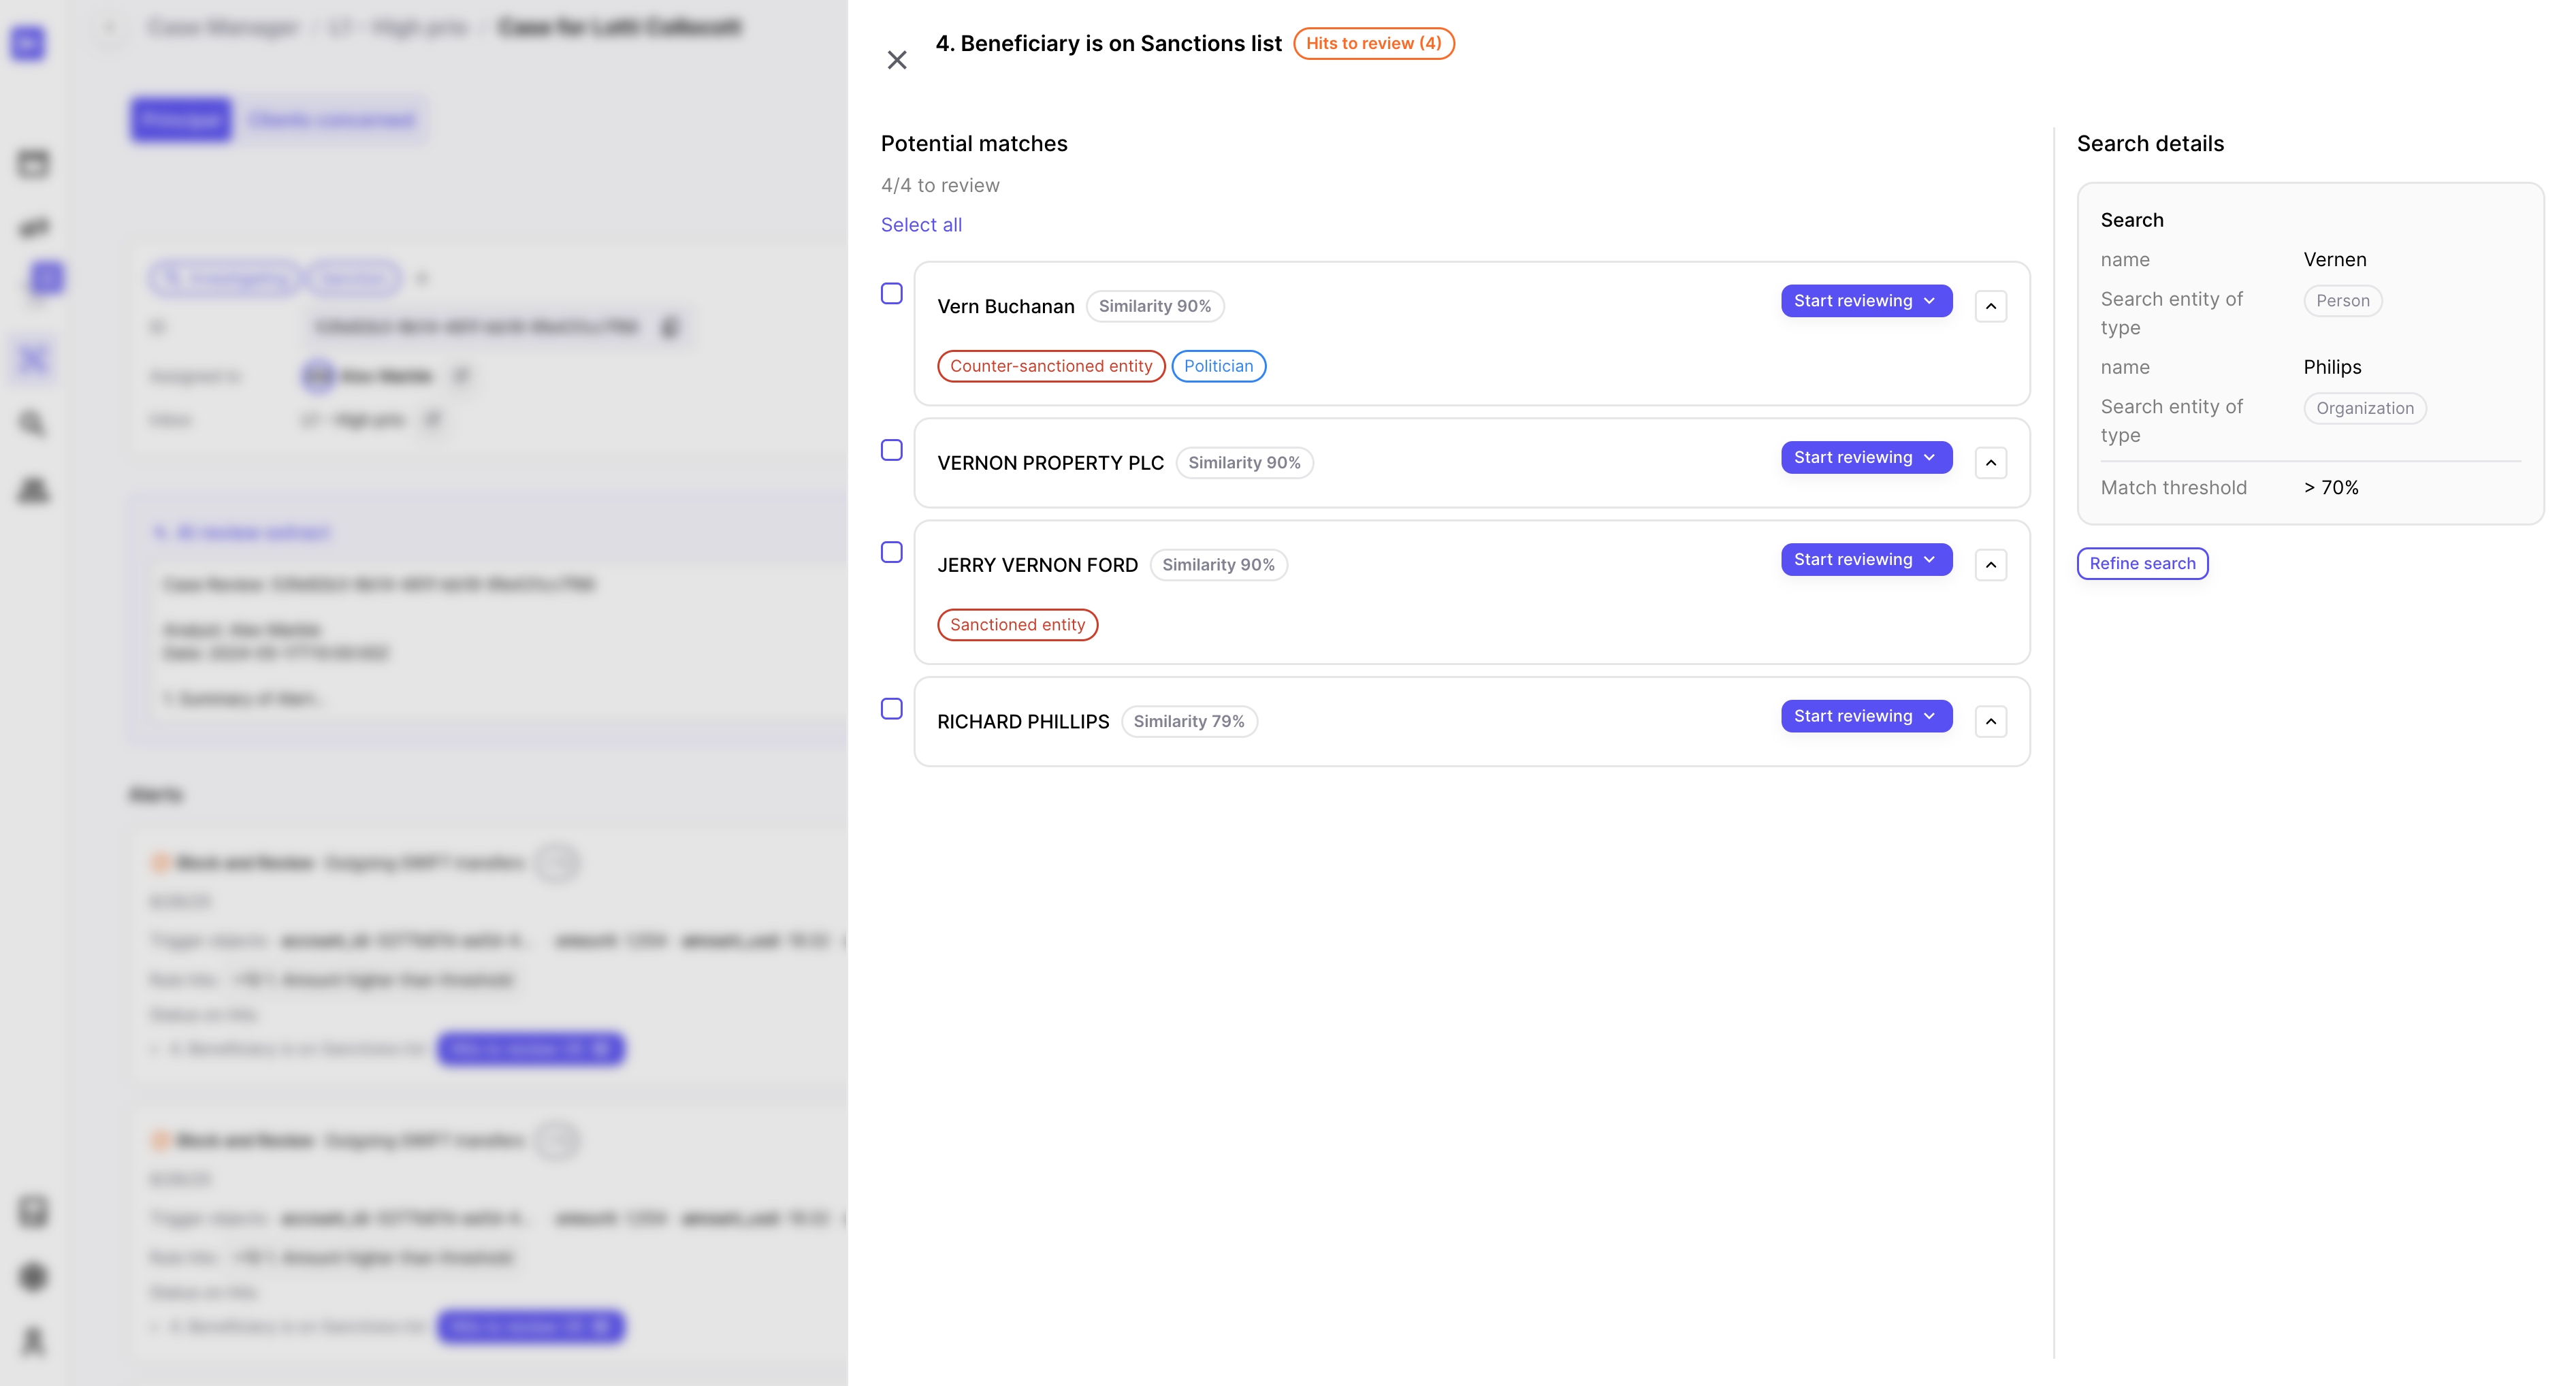Close the sanctions list review panel
The height and width of the screenshot is (1386, 2576).
pos(897,60)
